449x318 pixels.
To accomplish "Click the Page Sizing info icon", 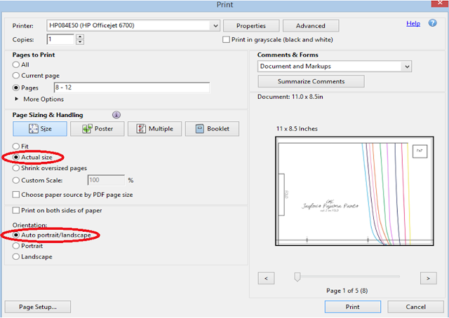I will point(116,115).
